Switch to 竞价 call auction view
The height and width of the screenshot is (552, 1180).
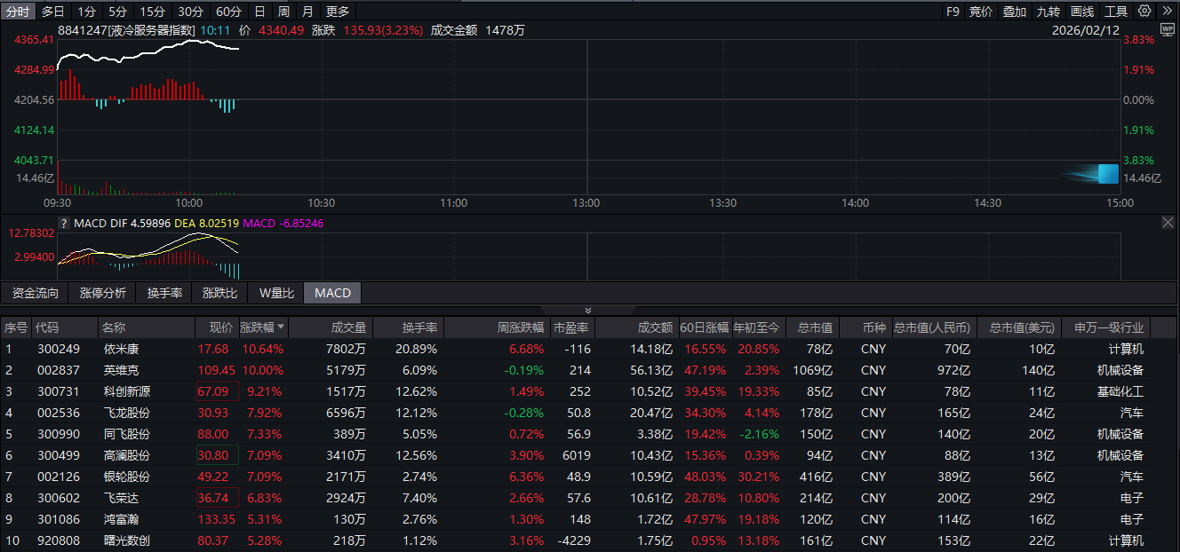(981, 12)
